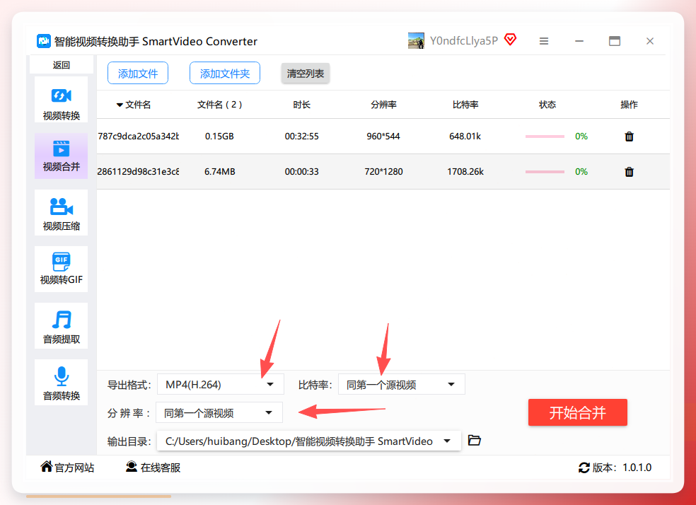Open the hamburger menu in title bar

(x=544, y=41)
